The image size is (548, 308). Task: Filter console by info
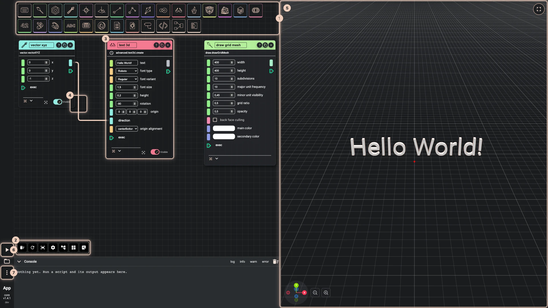(x=242, y=262)
